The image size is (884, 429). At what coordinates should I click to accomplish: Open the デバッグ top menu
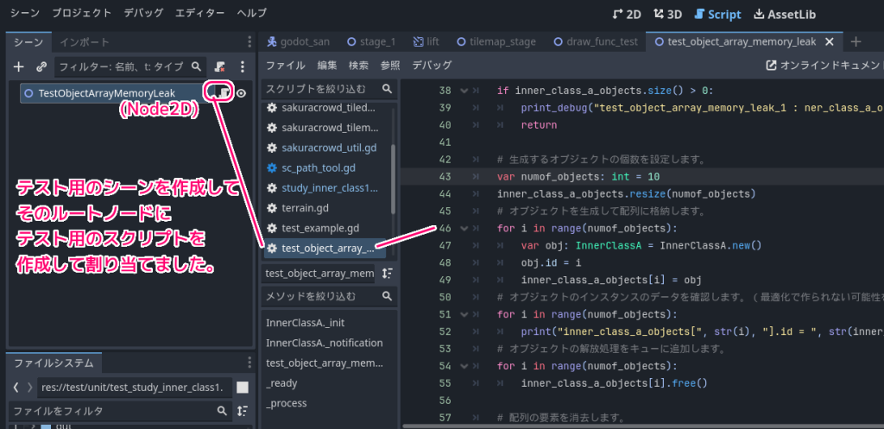pos(143,13)
